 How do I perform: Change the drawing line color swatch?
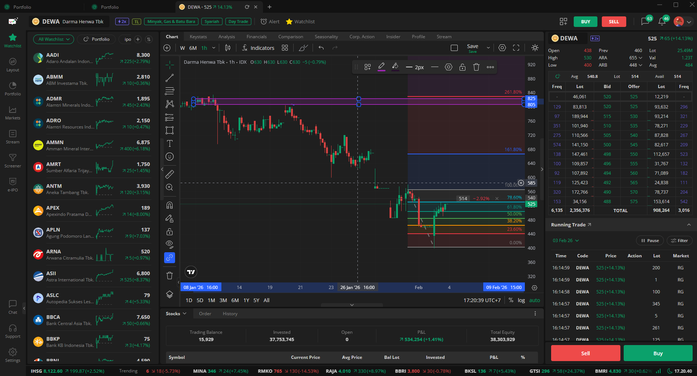[x=381, y=67]
